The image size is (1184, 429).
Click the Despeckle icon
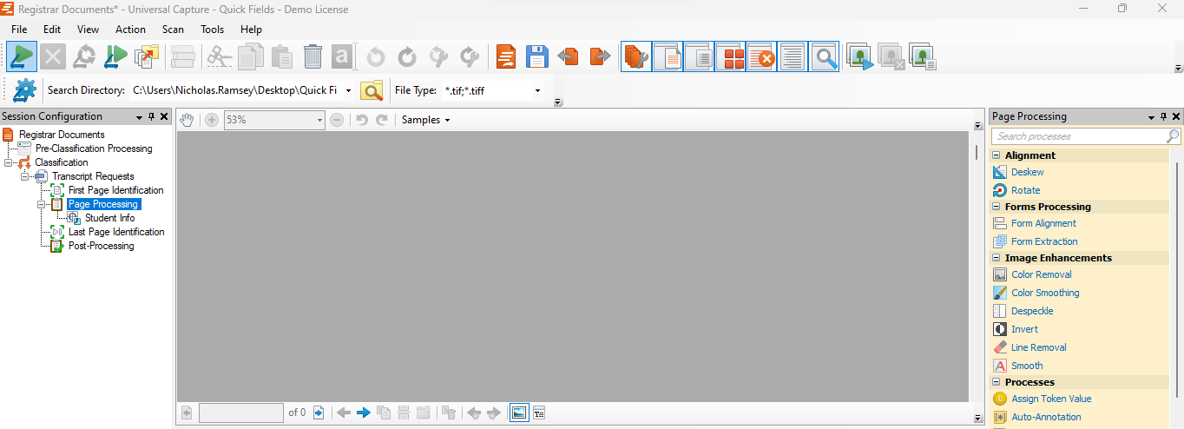(1000, 311)
